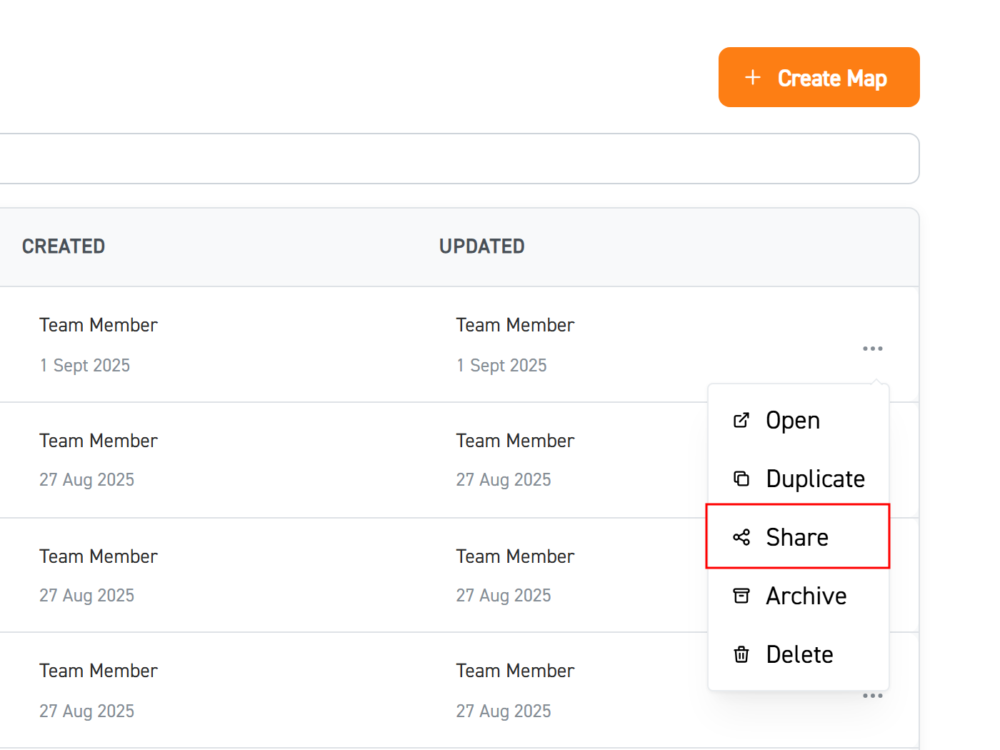Open the three-dot menu below the Delete option
1000x750 pixels.
click(x=872, y=696)
